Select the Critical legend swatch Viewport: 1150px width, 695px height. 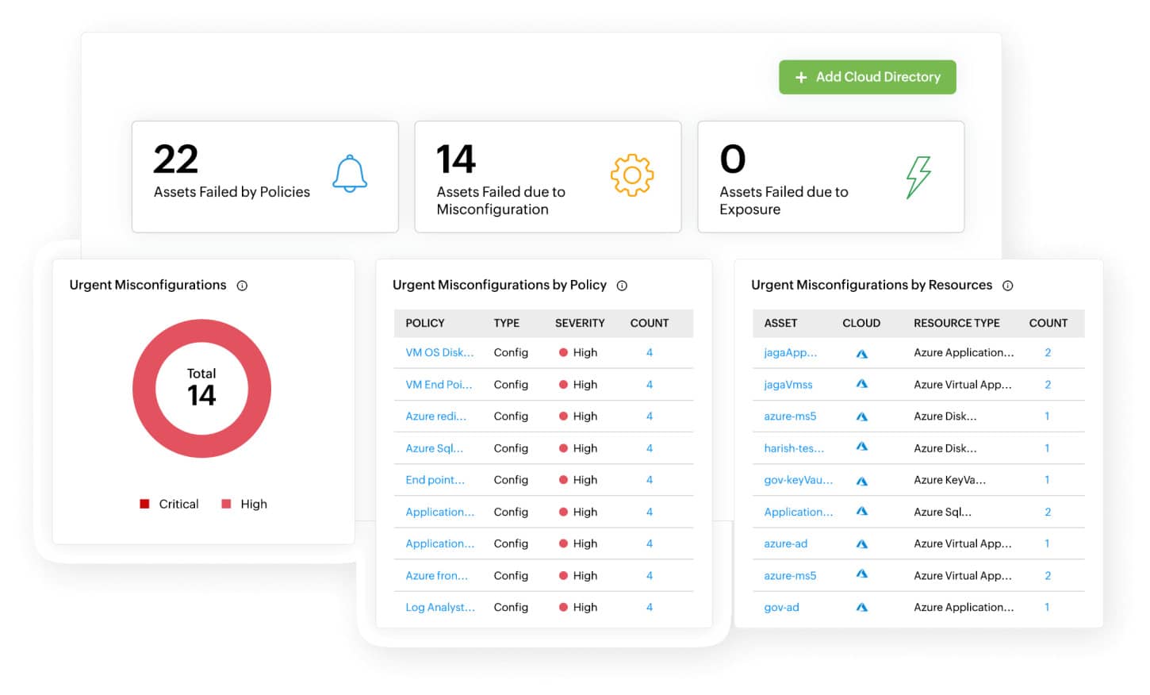click(x=144, y=504)
